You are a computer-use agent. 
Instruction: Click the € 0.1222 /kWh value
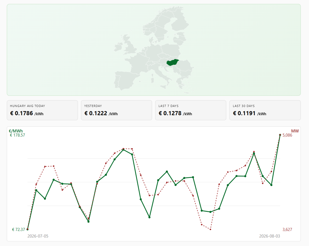101,113
